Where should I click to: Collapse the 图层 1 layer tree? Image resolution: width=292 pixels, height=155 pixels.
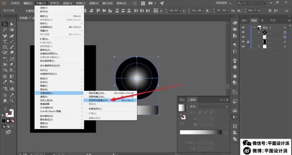coord(254,28)
